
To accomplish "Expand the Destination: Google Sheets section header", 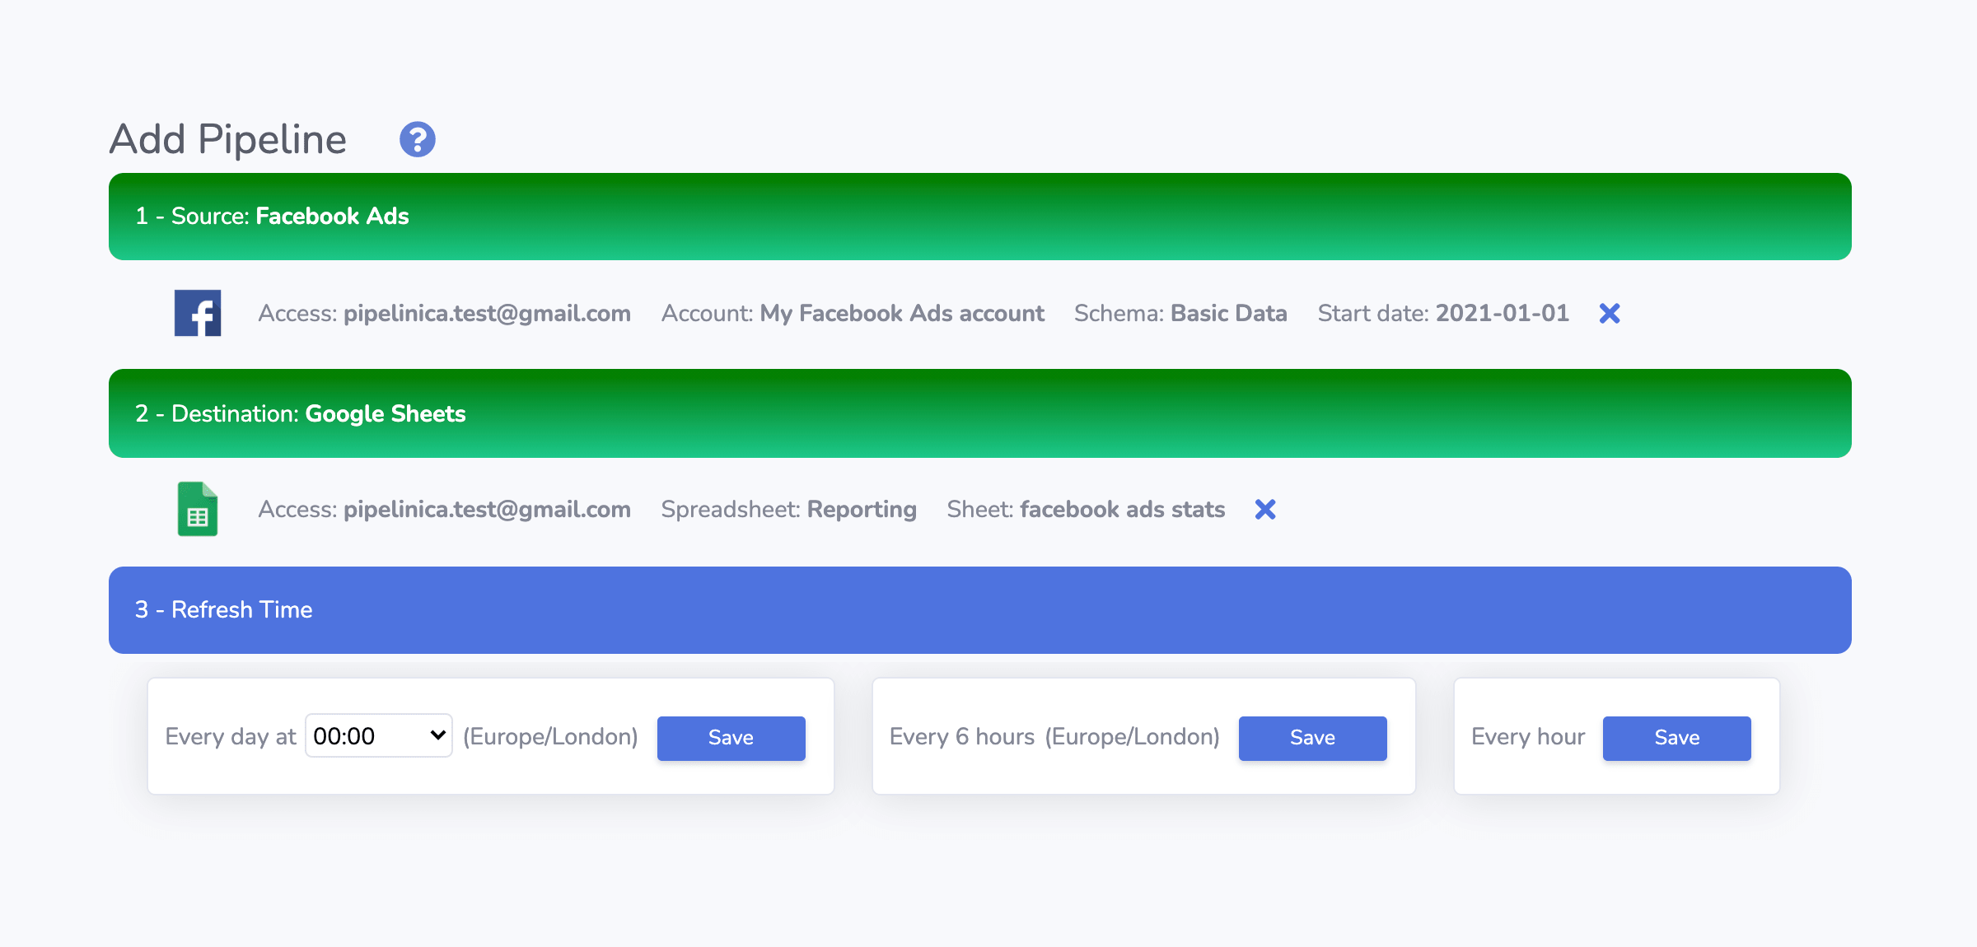I will pyautogui.click(x=979, y=413).
